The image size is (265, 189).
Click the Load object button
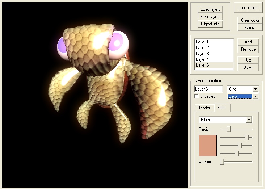(248, 8)
